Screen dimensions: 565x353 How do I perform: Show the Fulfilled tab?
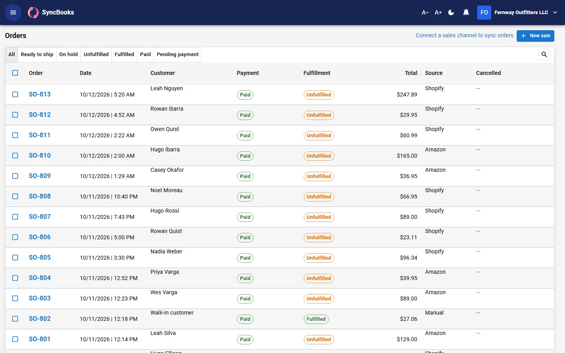click(124, 55)
